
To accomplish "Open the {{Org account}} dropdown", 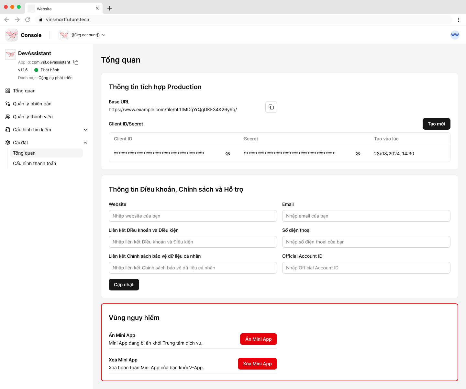I will (88, 35).
